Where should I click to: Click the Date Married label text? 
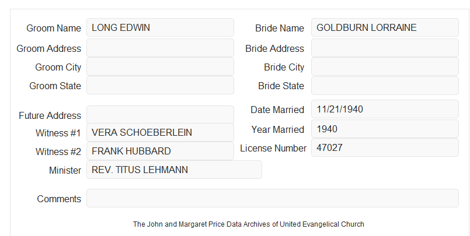[x=277, y=110]
